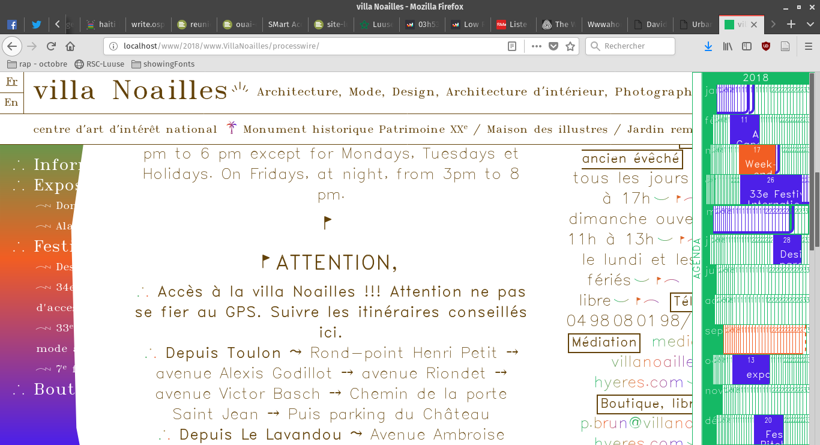This screenshot has height=445, width=820.
Task: Switch site language to En
Action: click(11, 102)
